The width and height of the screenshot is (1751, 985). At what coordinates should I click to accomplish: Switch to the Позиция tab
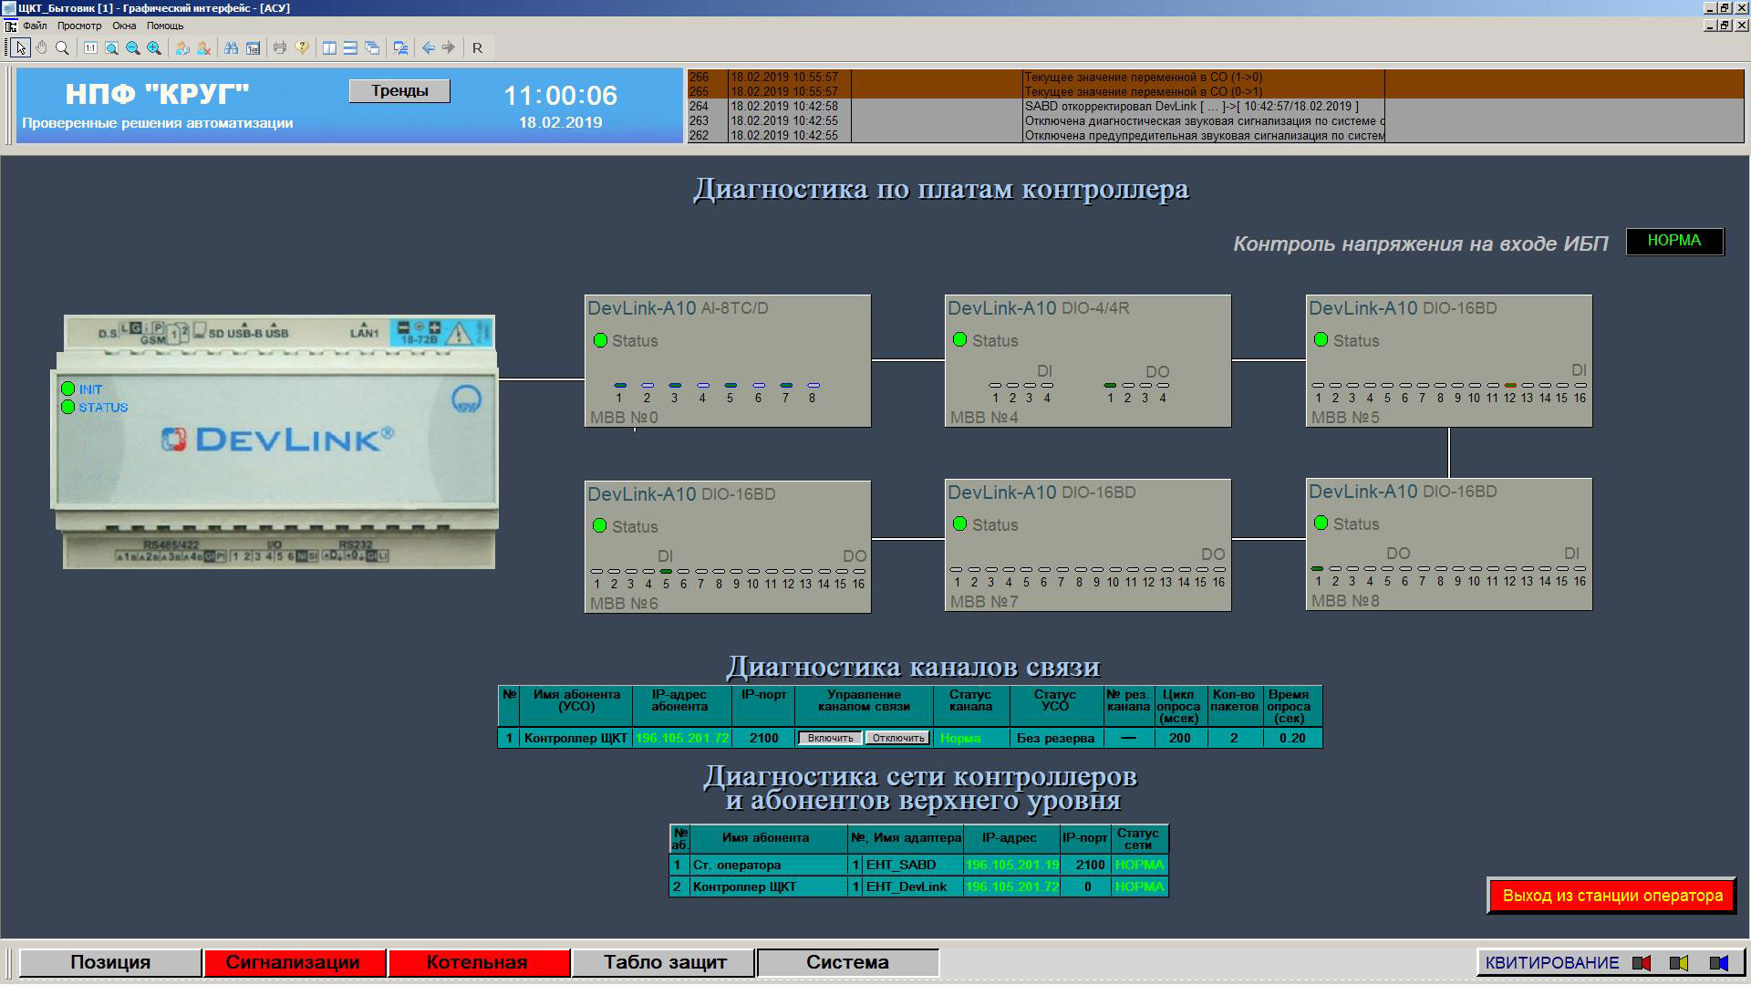[110, 962]
